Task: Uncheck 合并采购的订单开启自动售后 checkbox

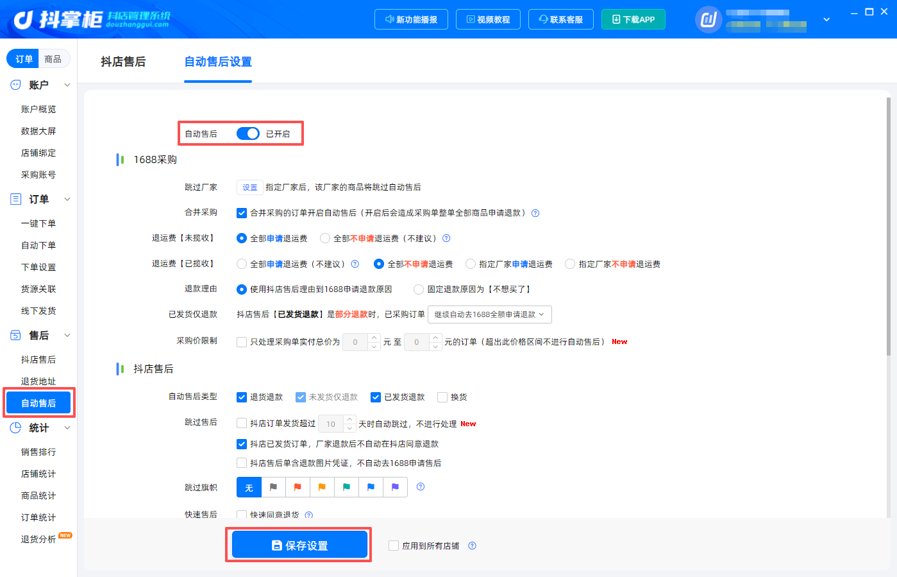Action: tap(242, 213)
